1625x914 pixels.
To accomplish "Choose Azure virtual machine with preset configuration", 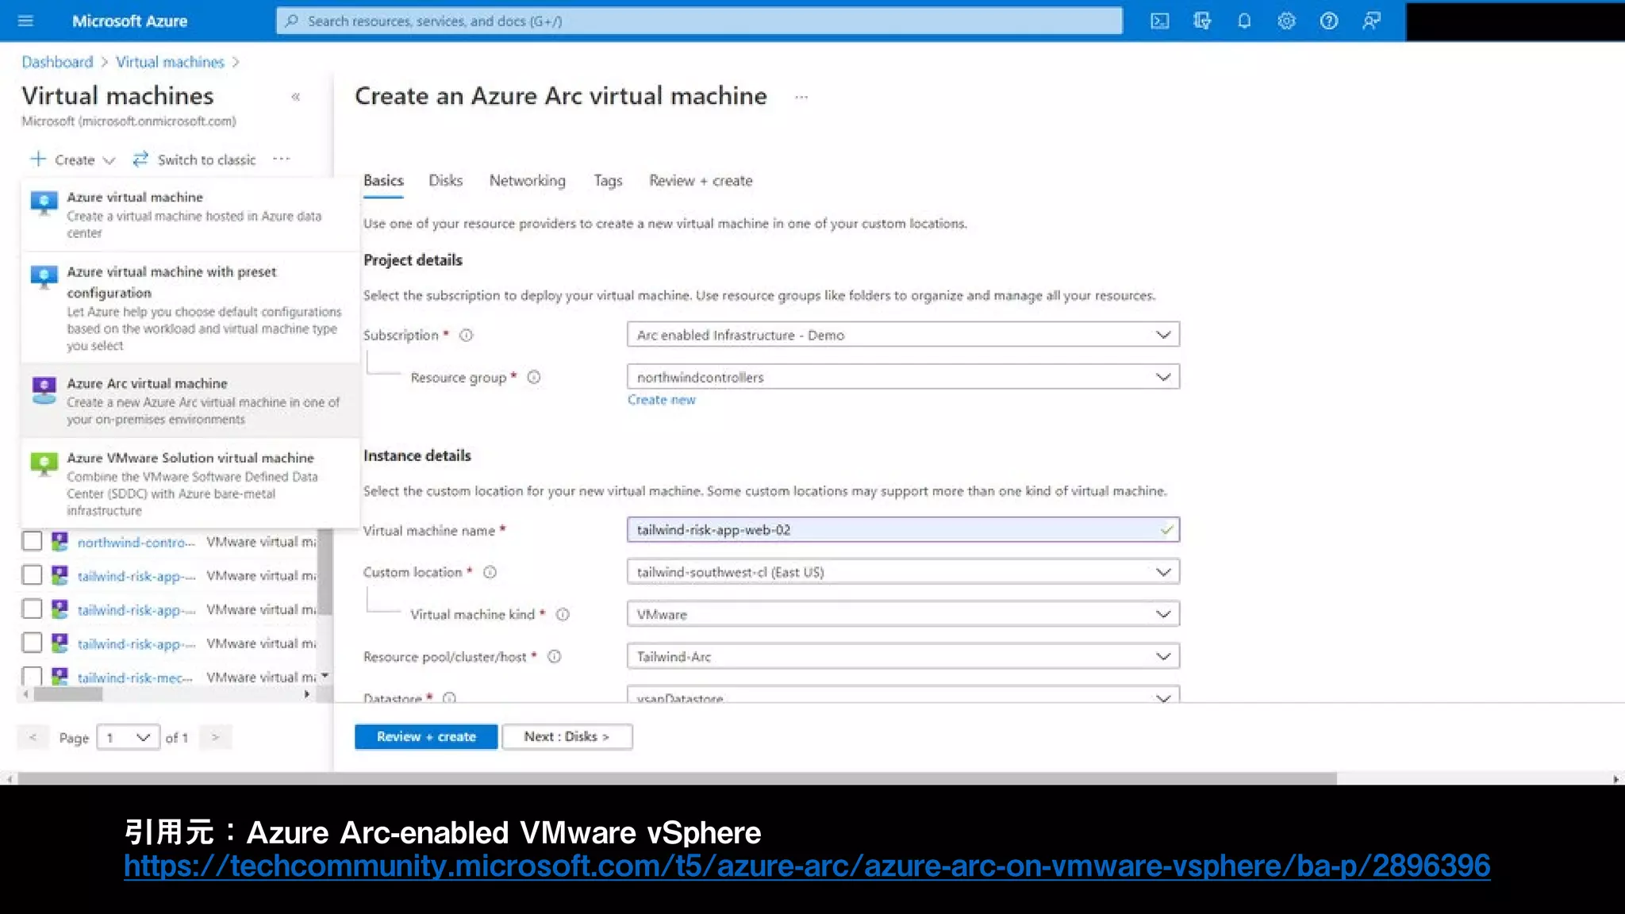I will point(190,308).
